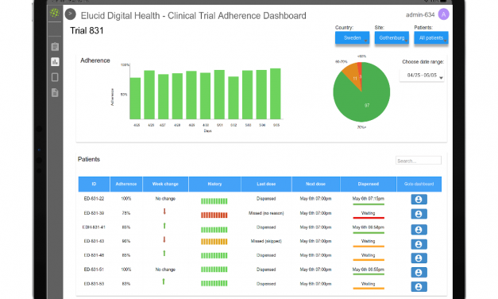Screen dimensions: 498x299
Task: Open dashboard for patient ED-831-48
Action: click(x=419, y=258)
